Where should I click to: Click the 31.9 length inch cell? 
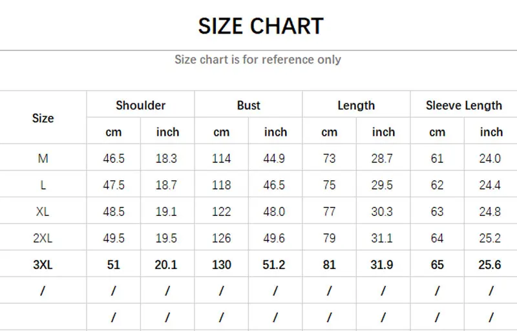tap(382, 264)
